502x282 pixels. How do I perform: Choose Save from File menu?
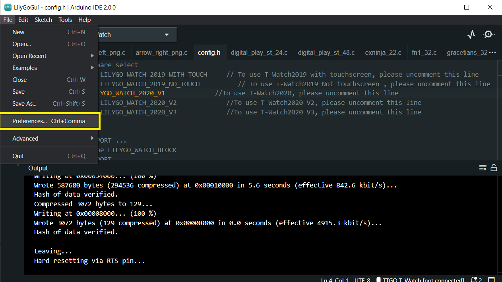click(49, 92)
